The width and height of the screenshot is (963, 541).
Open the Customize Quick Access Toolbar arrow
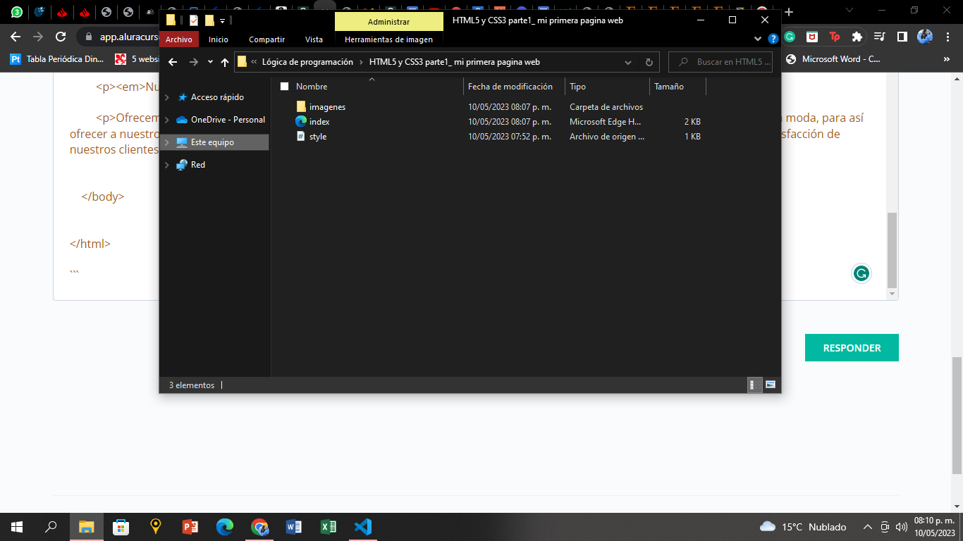[x=222, y=21]
